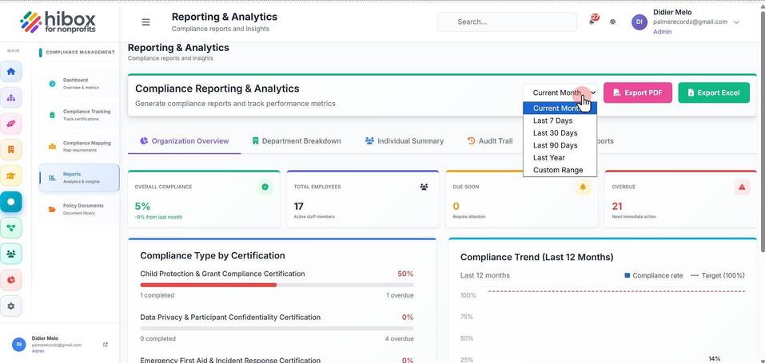
Task: Choose Last 30 Days option
Action: pyautogui.click(x=560, y=133)
